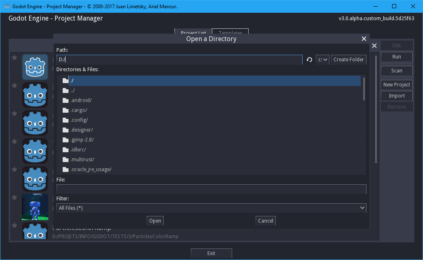Close the Open a Directory dialog
This screenshot has height=260, width=423.
pos(364,39)
